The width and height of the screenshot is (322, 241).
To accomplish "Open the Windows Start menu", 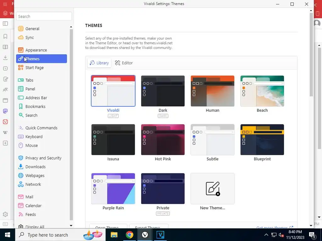I will 8,235.
